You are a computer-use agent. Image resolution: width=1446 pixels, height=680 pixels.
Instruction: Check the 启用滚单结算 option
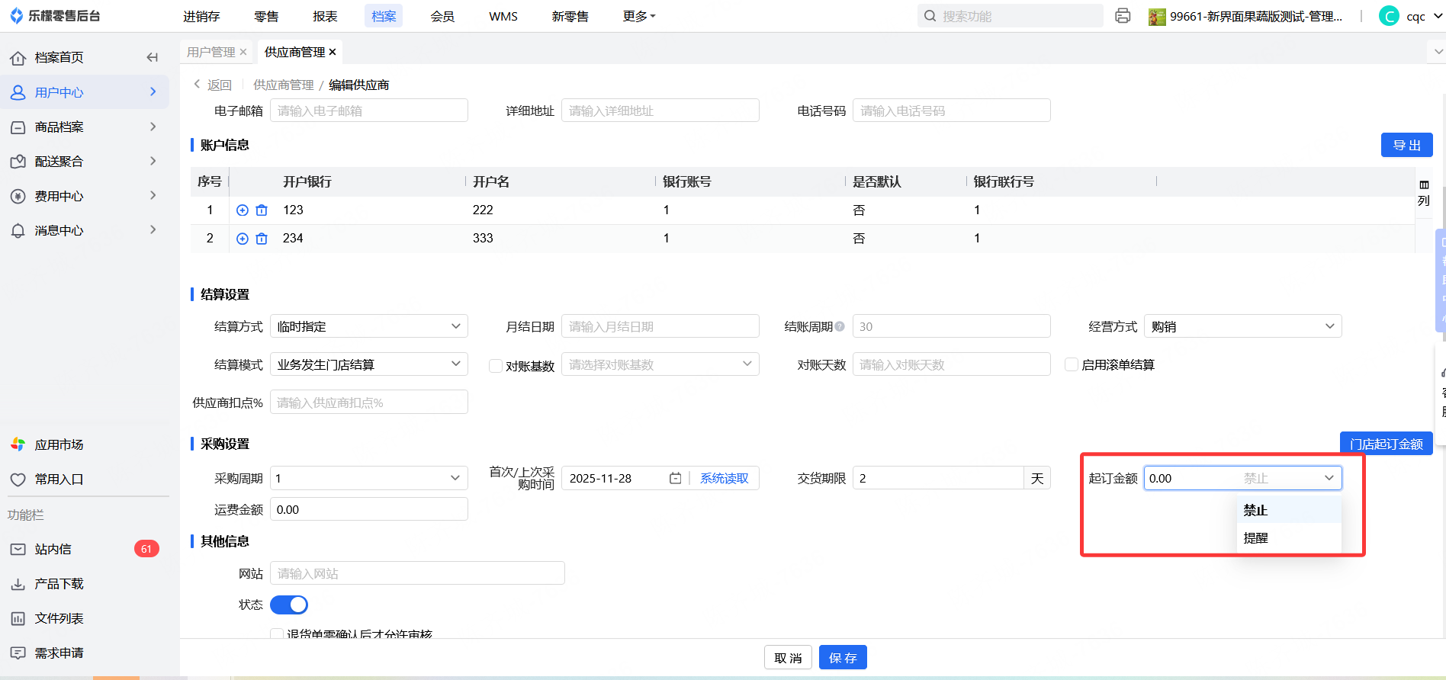pos(1072,364)
